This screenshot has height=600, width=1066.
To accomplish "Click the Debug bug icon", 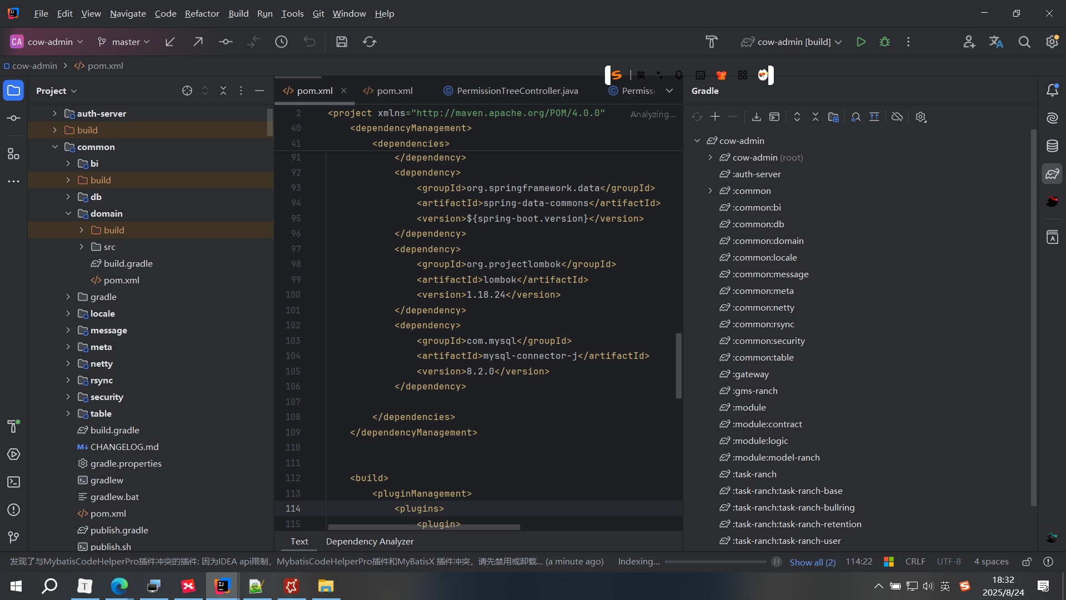I will [885, 42].
